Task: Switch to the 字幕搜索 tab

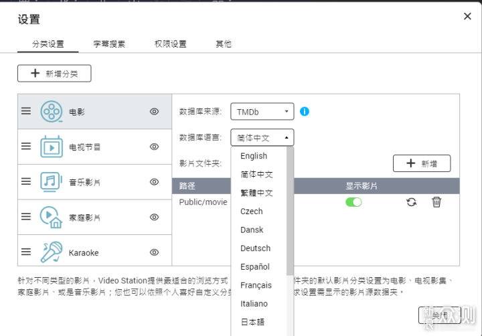Action: (x=109, y=44)
